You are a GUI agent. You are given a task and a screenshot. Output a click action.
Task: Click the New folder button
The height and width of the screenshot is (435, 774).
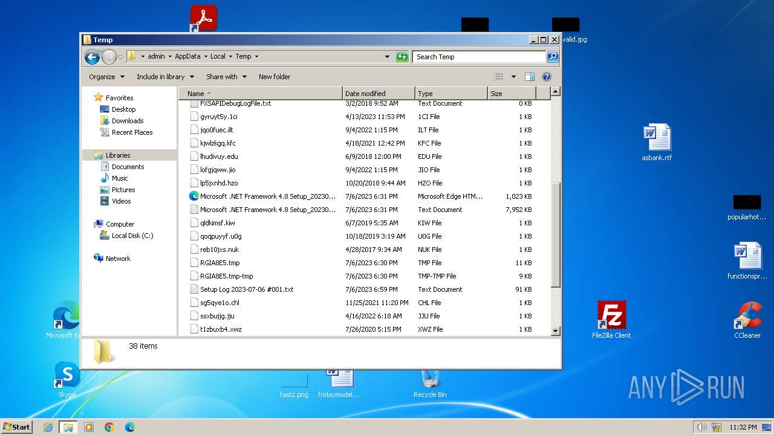pyautogui.click(x=275, y=77)
